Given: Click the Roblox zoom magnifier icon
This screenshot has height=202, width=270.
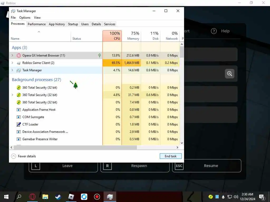Looking at the screenshot, I should (x=230, y=74).
